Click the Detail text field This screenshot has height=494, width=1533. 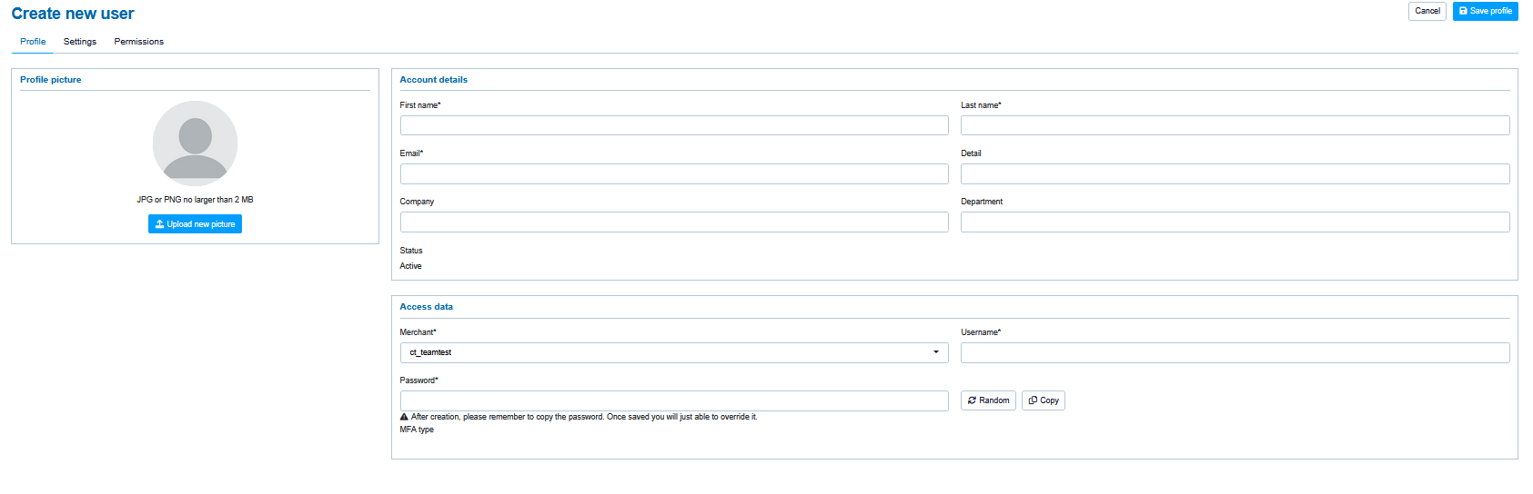tap(1235, 173)
